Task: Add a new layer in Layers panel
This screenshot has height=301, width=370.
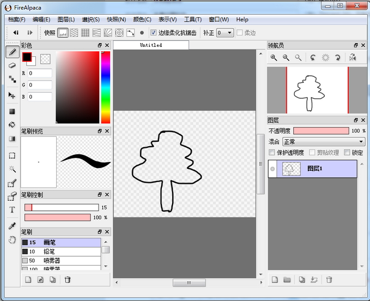Action: 275,280
